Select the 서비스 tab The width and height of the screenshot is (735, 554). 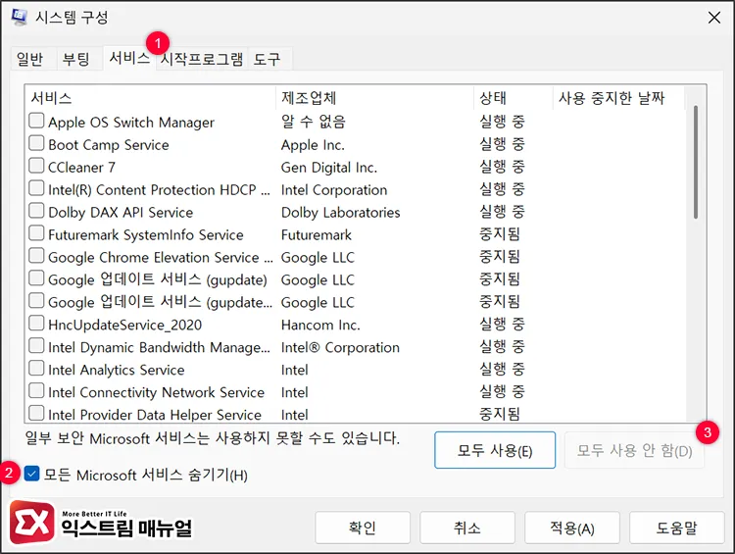pyautogui.click(x=129, y=58)
